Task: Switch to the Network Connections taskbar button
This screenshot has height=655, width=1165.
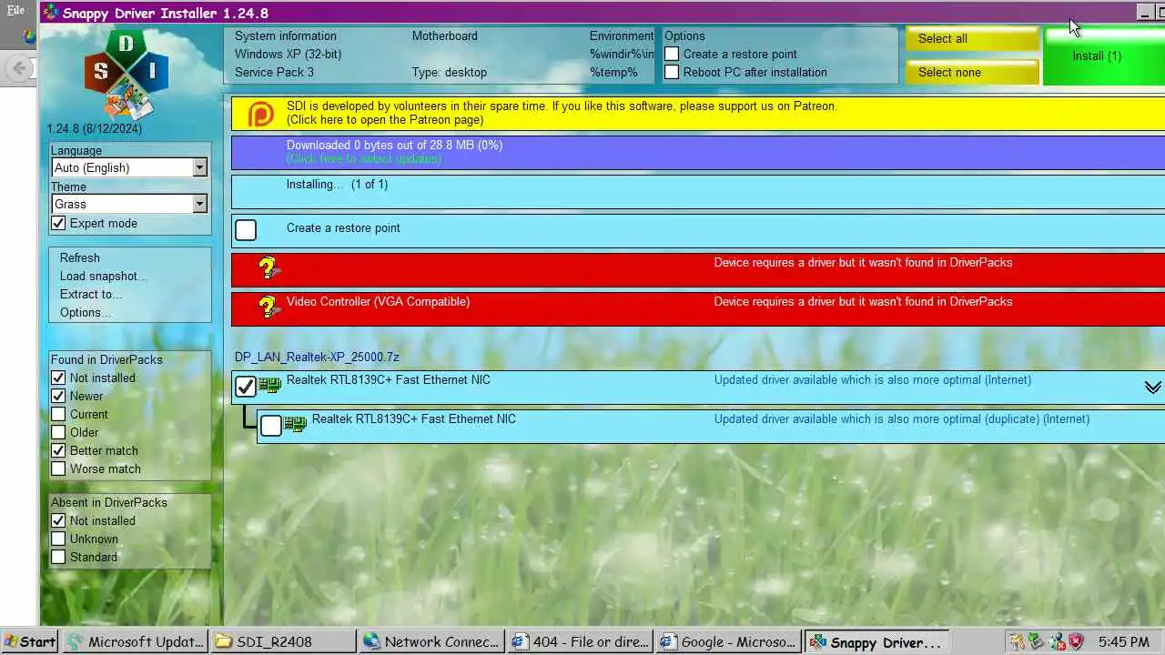Action: coord(431,641)
